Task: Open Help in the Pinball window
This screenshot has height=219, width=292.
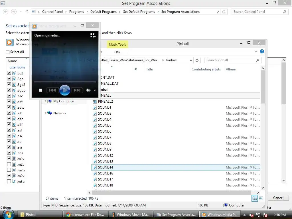Action: coord(262,51)
